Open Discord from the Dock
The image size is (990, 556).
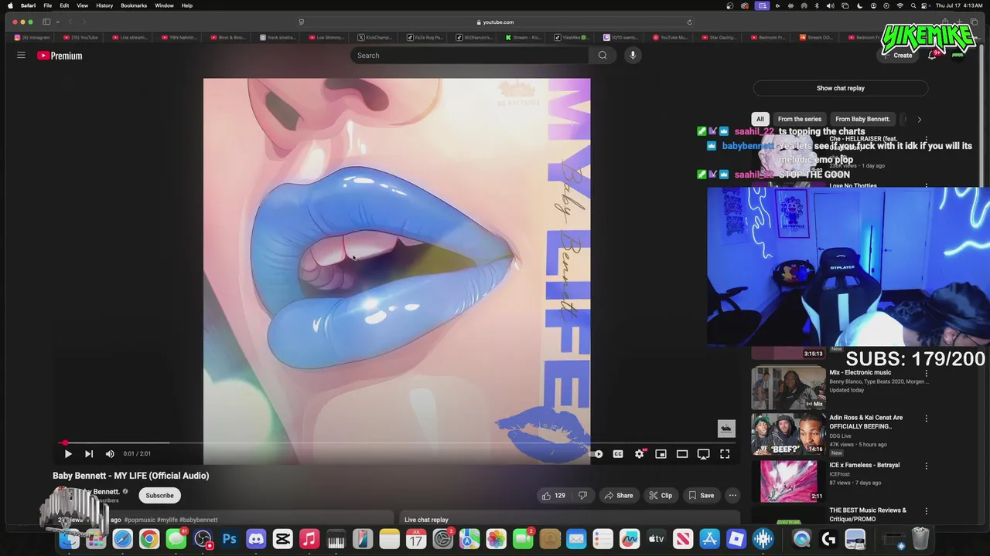tap(256, 539)
